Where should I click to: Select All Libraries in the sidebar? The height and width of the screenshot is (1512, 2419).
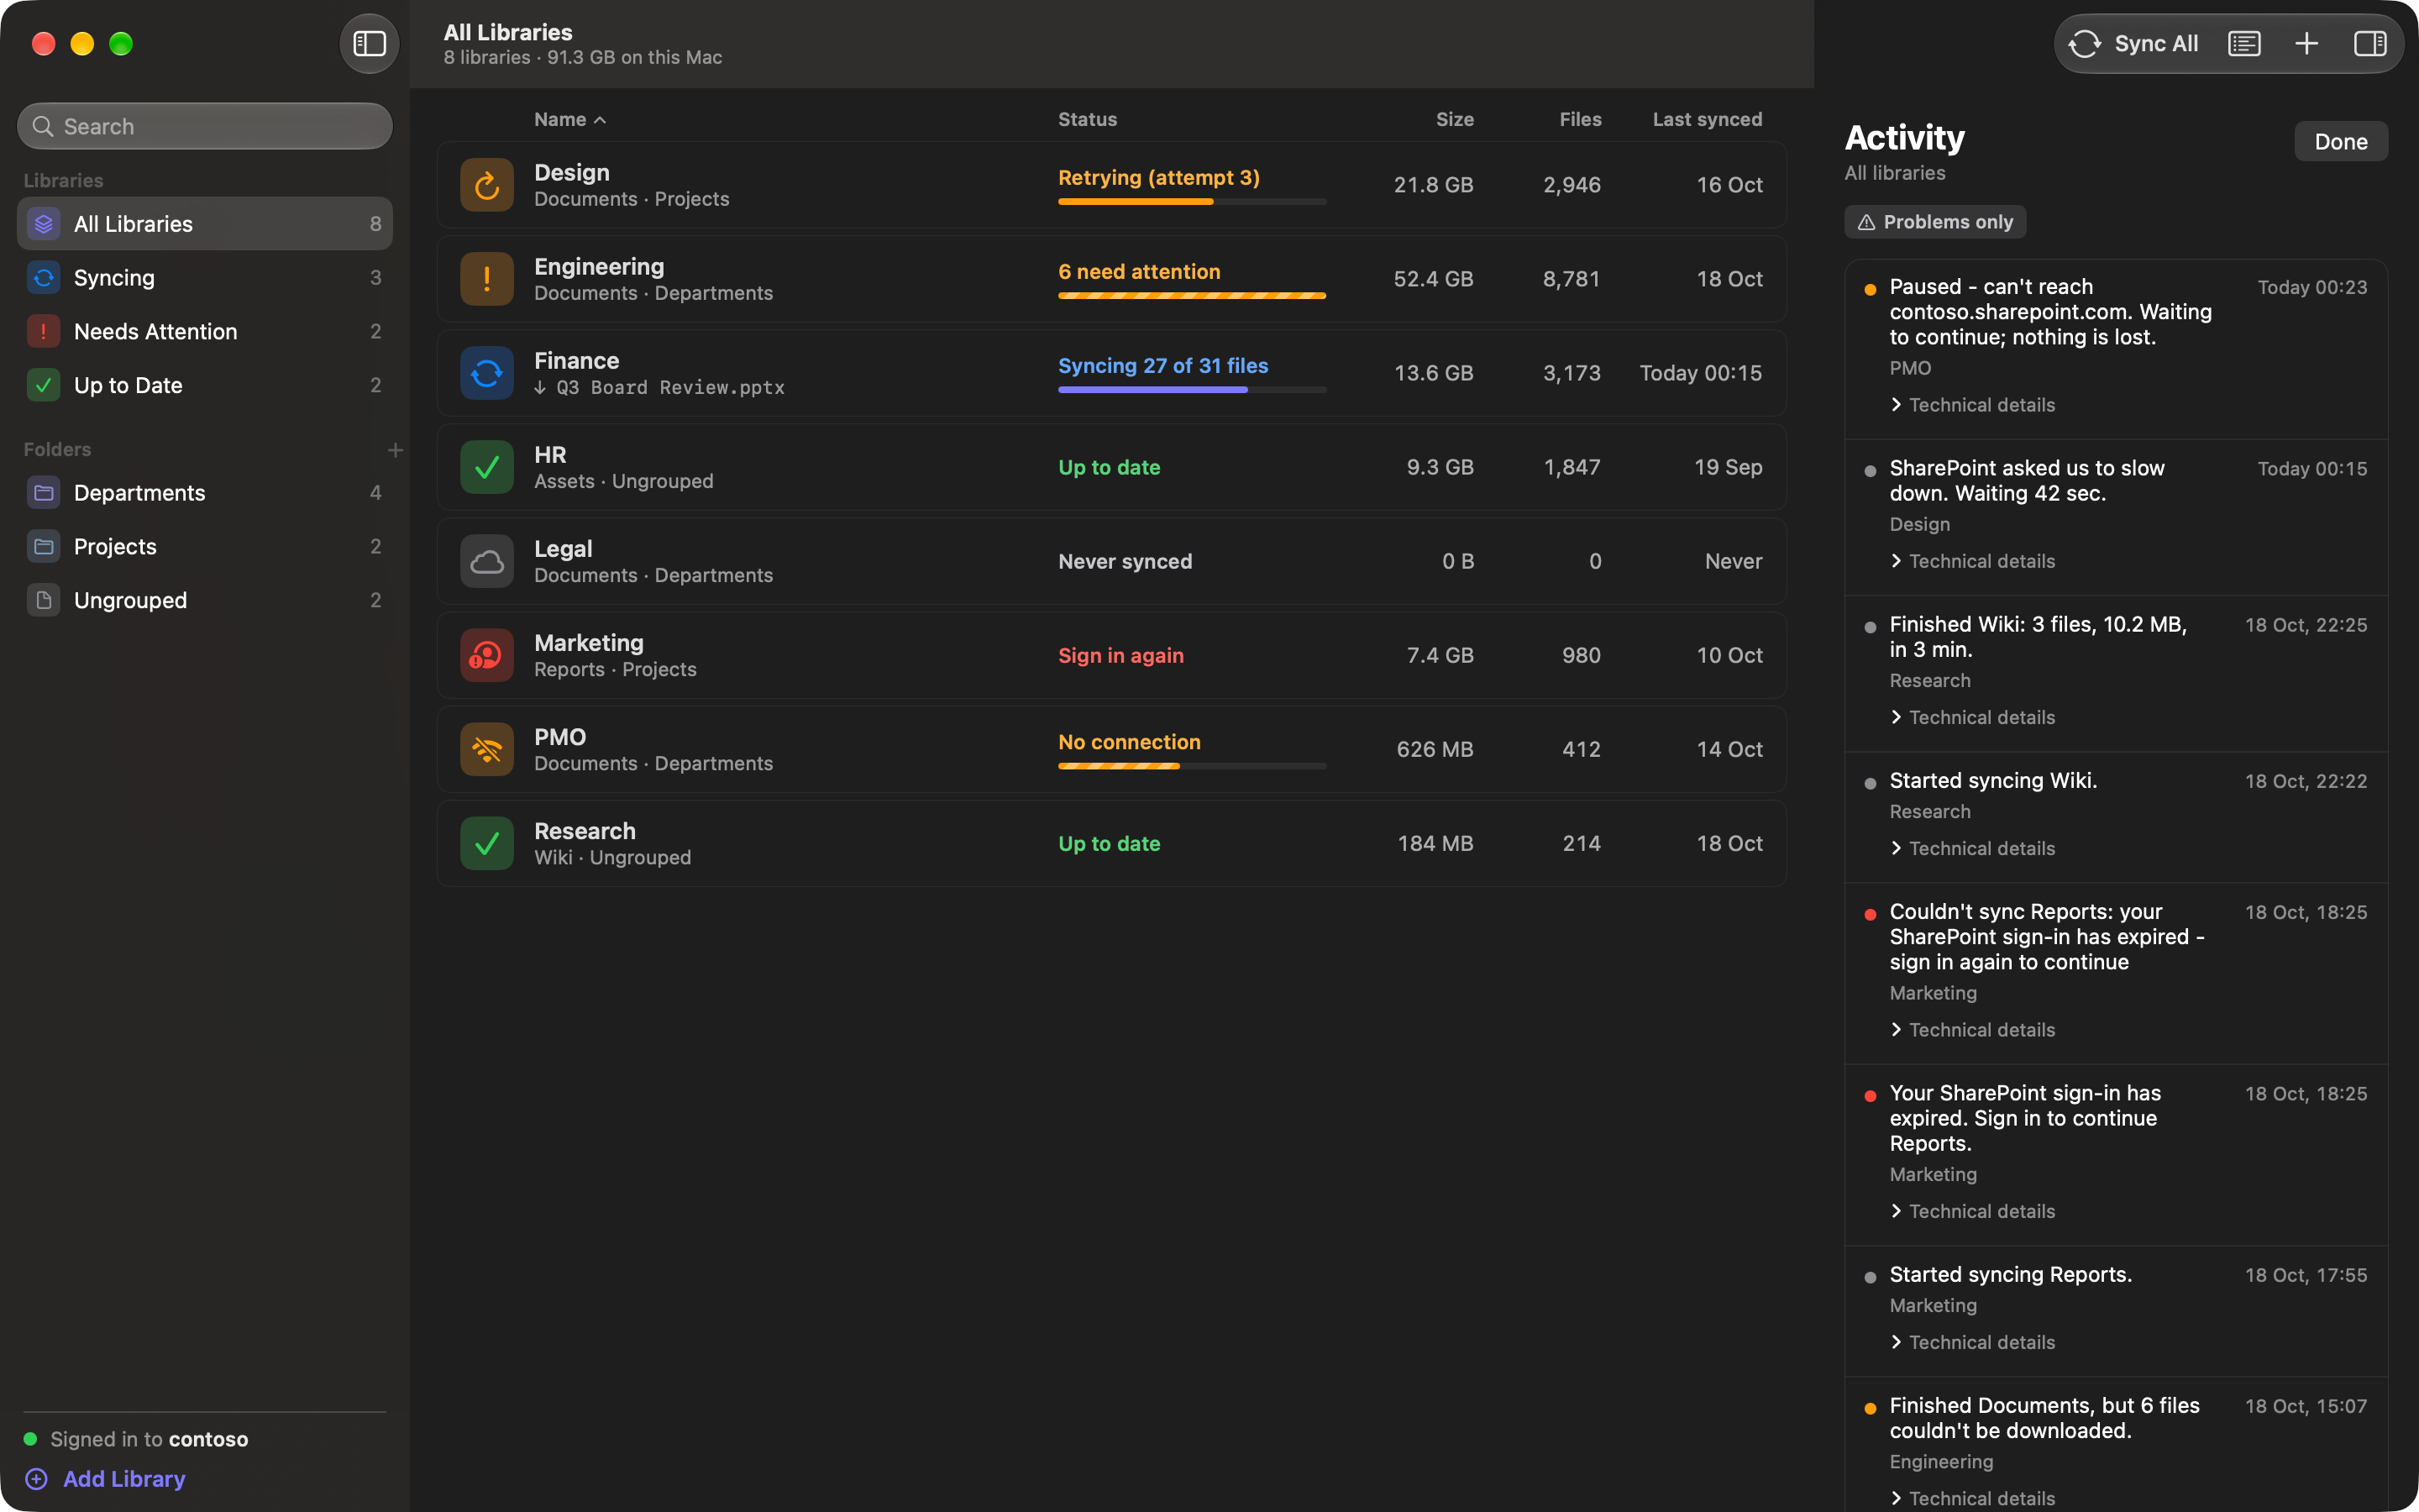[205, 224]
